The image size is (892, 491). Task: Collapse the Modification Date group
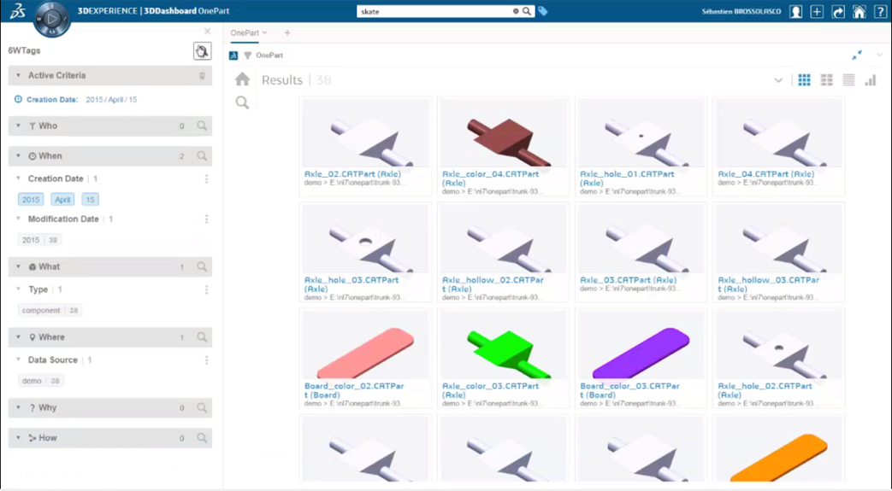coord(18,219)
